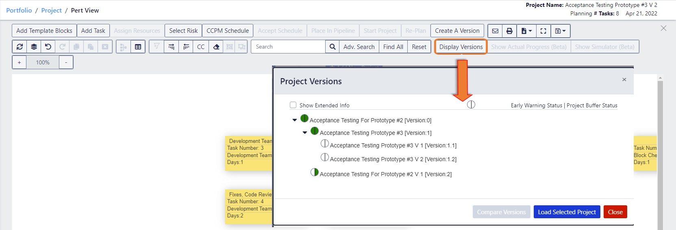This screenshot has width=676, height=230.
Task: Click Load Selected Project button
Action: point(567,212)
